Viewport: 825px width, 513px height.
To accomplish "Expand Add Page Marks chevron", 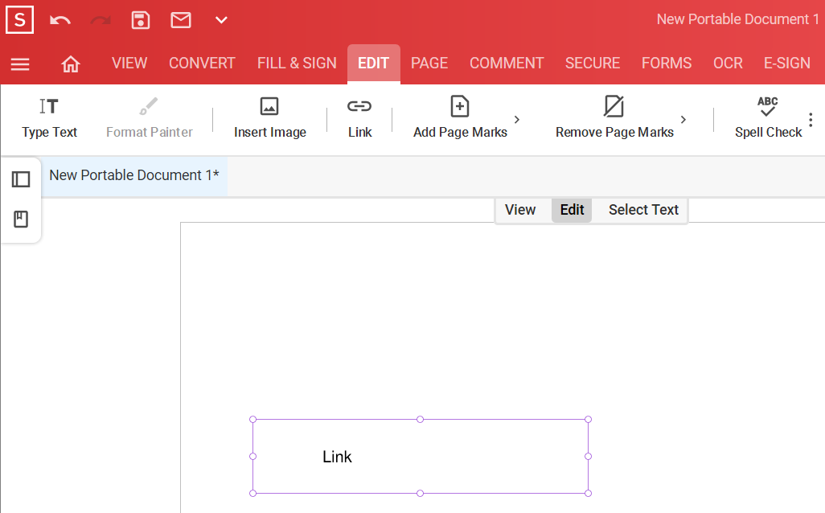I will click(517, 120).
